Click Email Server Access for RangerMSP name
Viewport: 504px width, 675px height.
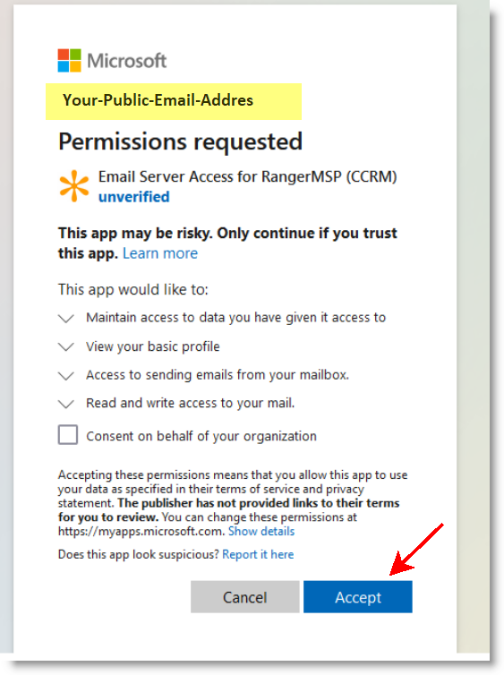[x=247, y=176]
